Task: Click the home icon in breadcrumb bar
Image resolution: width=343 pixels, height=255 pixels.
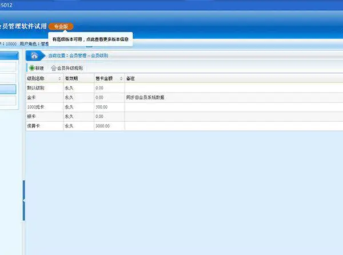Action: tap(34, 55)
